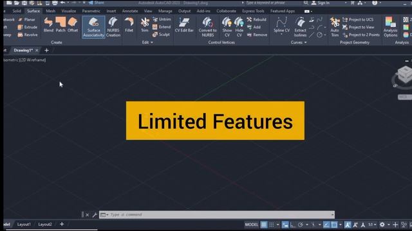Switch to the Solid ribbon tab

17,11
